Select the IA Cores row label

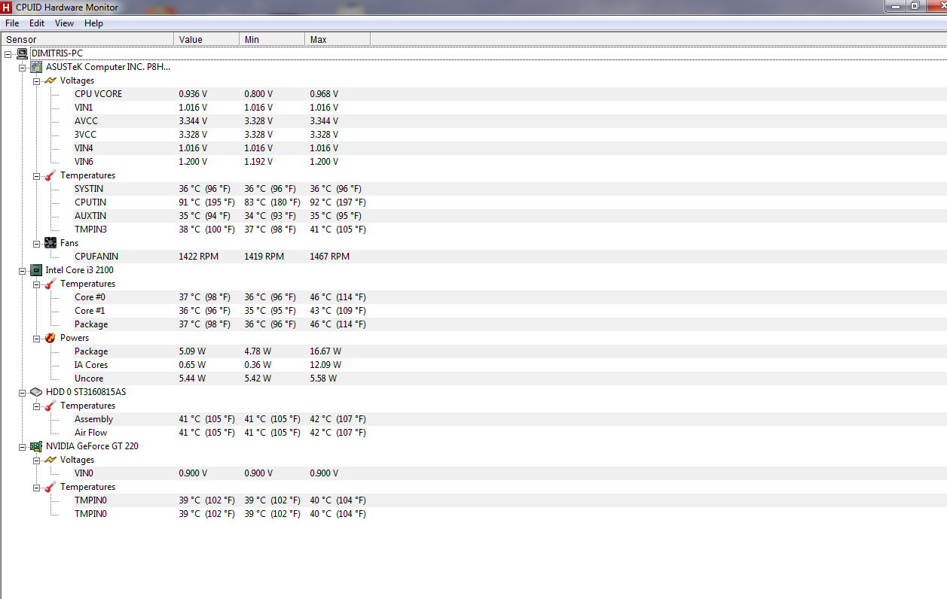(91, 365)
